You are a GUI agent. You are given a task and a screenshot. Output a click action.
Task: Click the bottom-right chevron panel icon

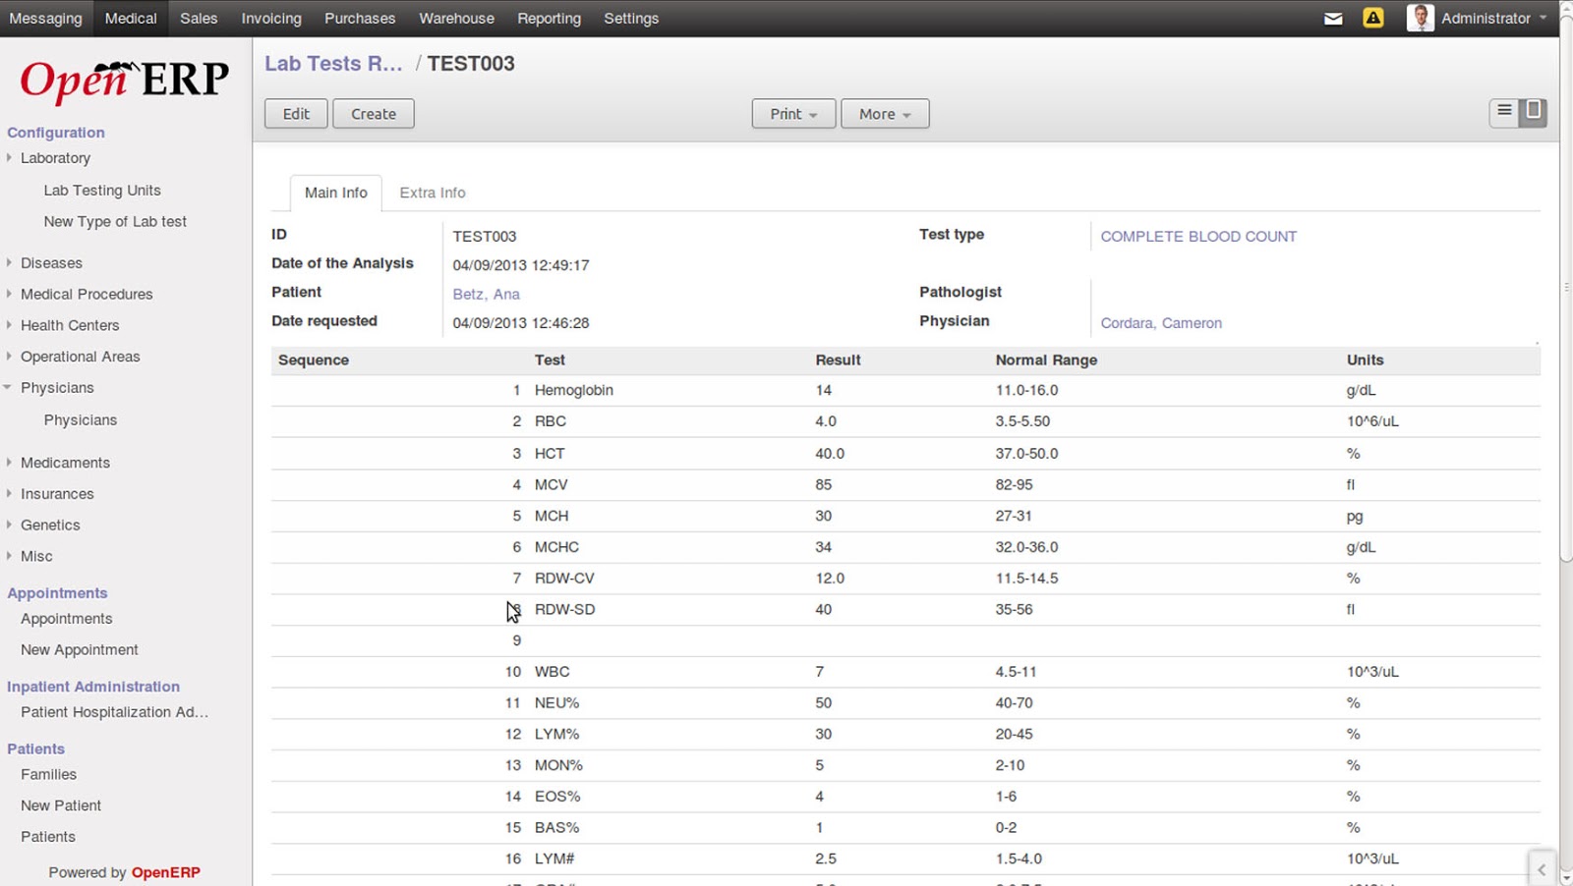pos(1542,869)
